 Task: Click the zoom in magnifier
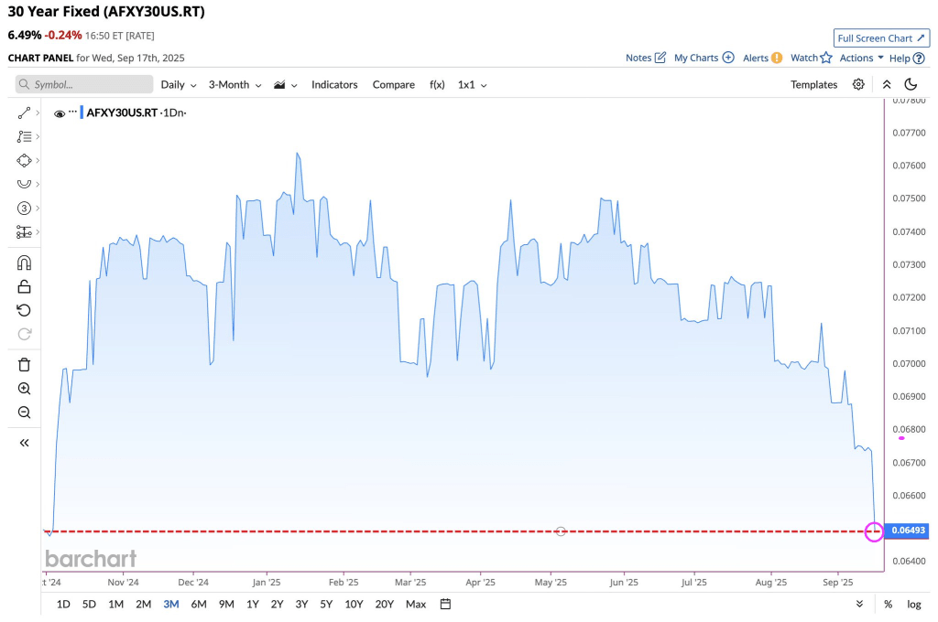tap(25, 389)
